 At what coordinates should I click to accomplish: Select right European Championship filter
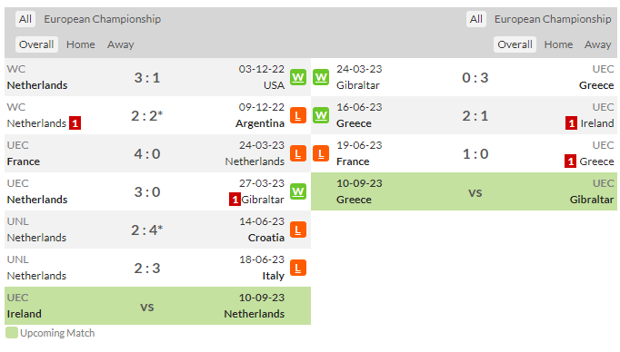[553, 19]
